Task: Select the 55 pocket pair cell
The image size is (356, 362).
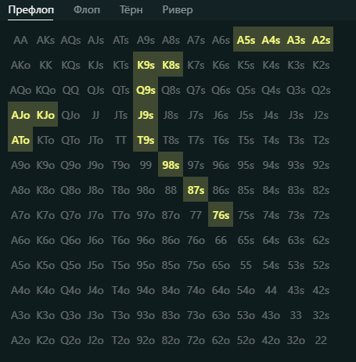Action: 246,265
